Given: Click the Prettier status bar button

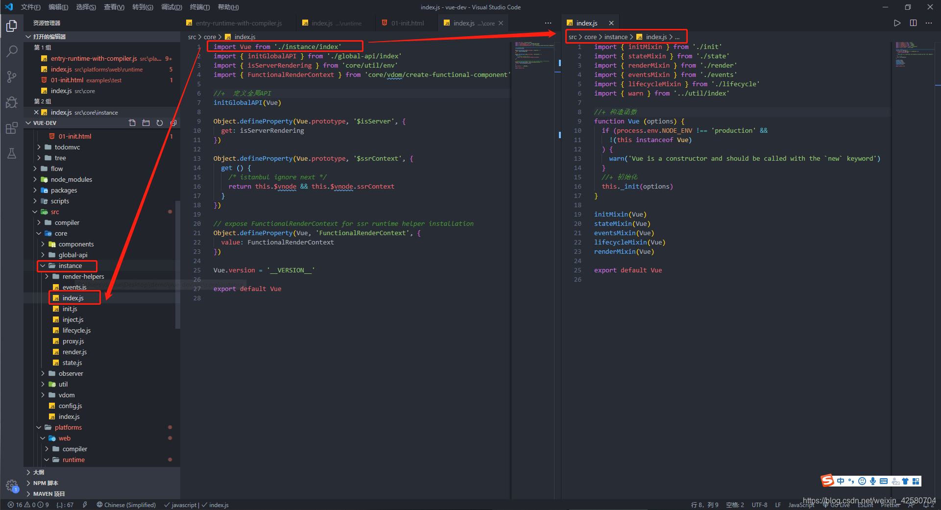Looking at the screenshot, I should point(890,505).
